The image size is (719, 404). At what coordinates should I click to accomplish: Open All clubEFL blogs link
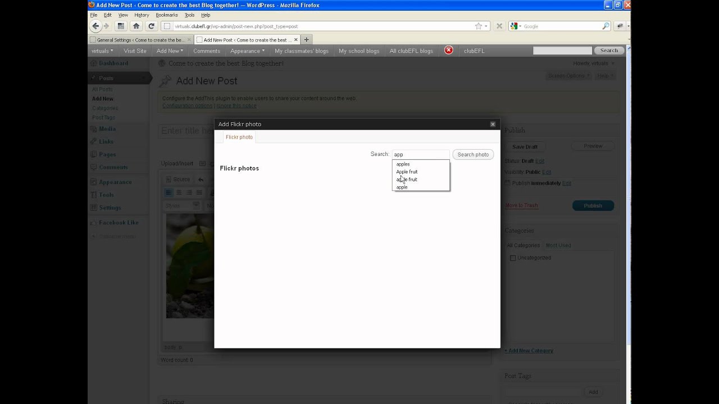[412, 50]
